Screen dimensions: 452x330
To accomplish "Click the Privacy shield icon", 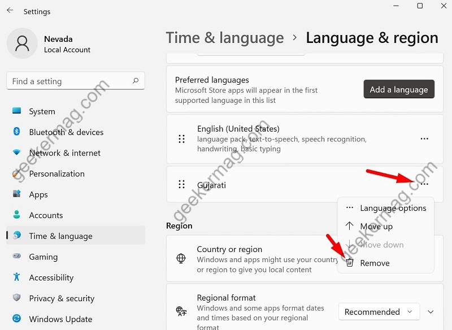I will tap(17, 297).
